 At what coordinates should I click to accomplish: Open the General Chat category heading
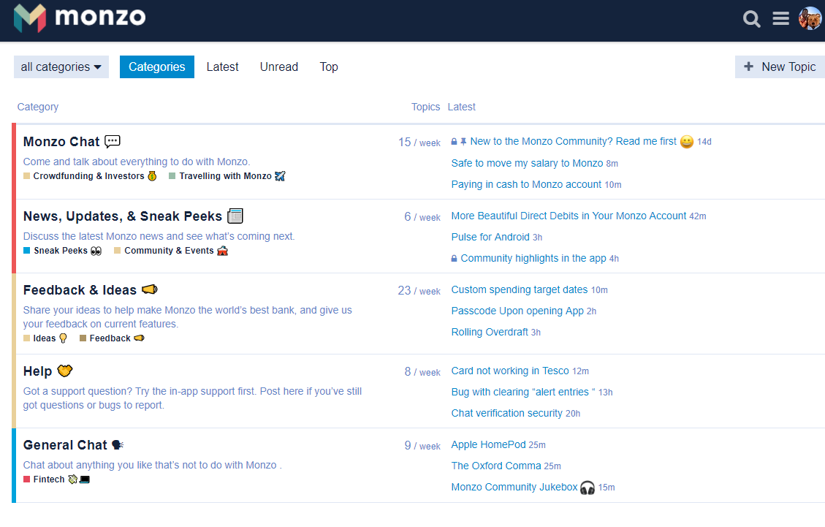(65, 445)
